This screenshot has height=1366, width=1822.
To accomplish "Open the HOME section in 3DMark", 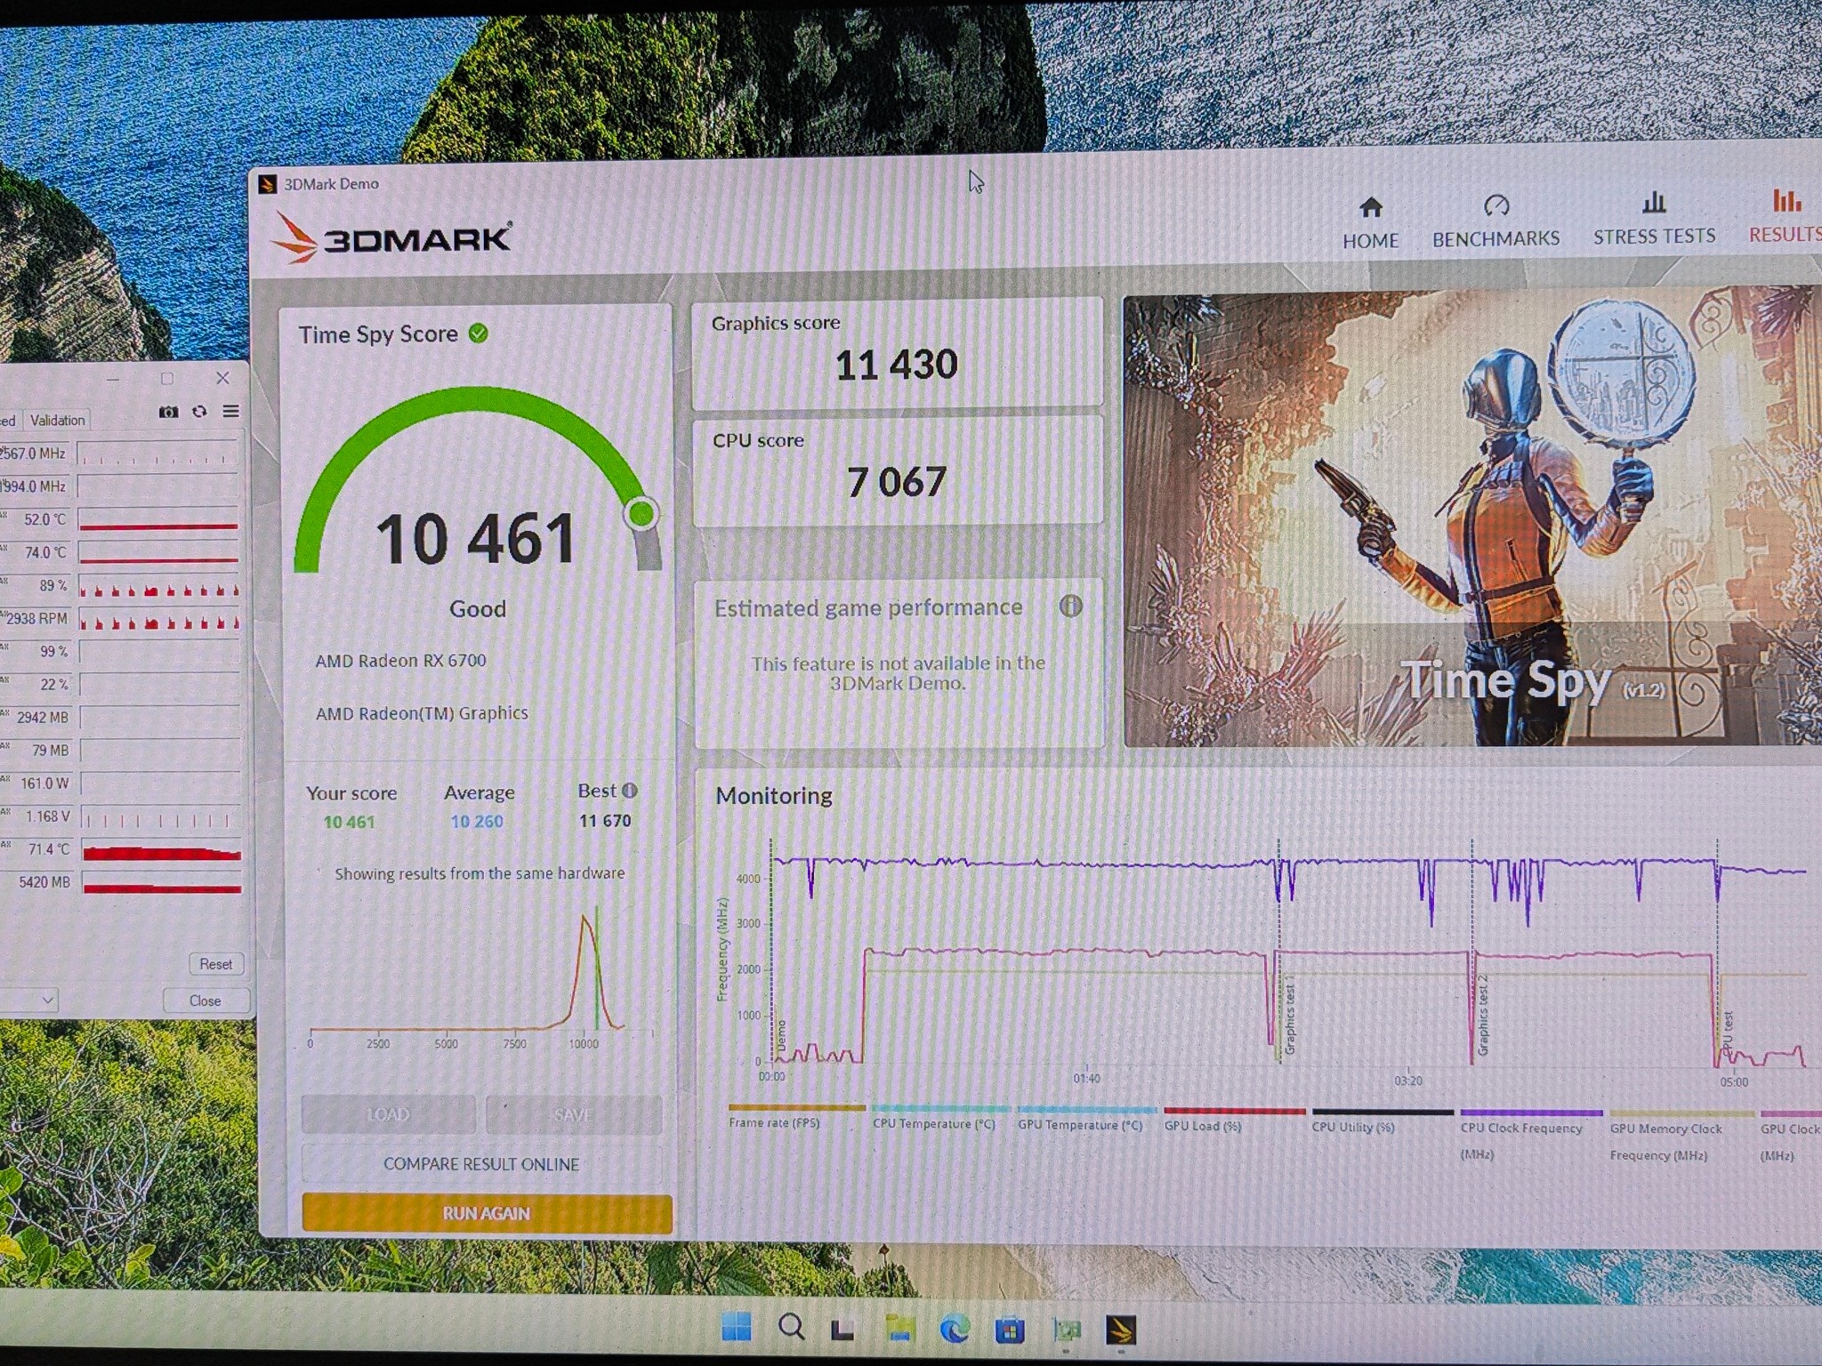I will [1370, 222].
